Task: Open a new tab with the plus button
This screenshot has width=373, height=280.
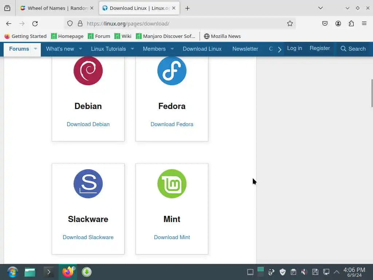Action: point(187,8)
